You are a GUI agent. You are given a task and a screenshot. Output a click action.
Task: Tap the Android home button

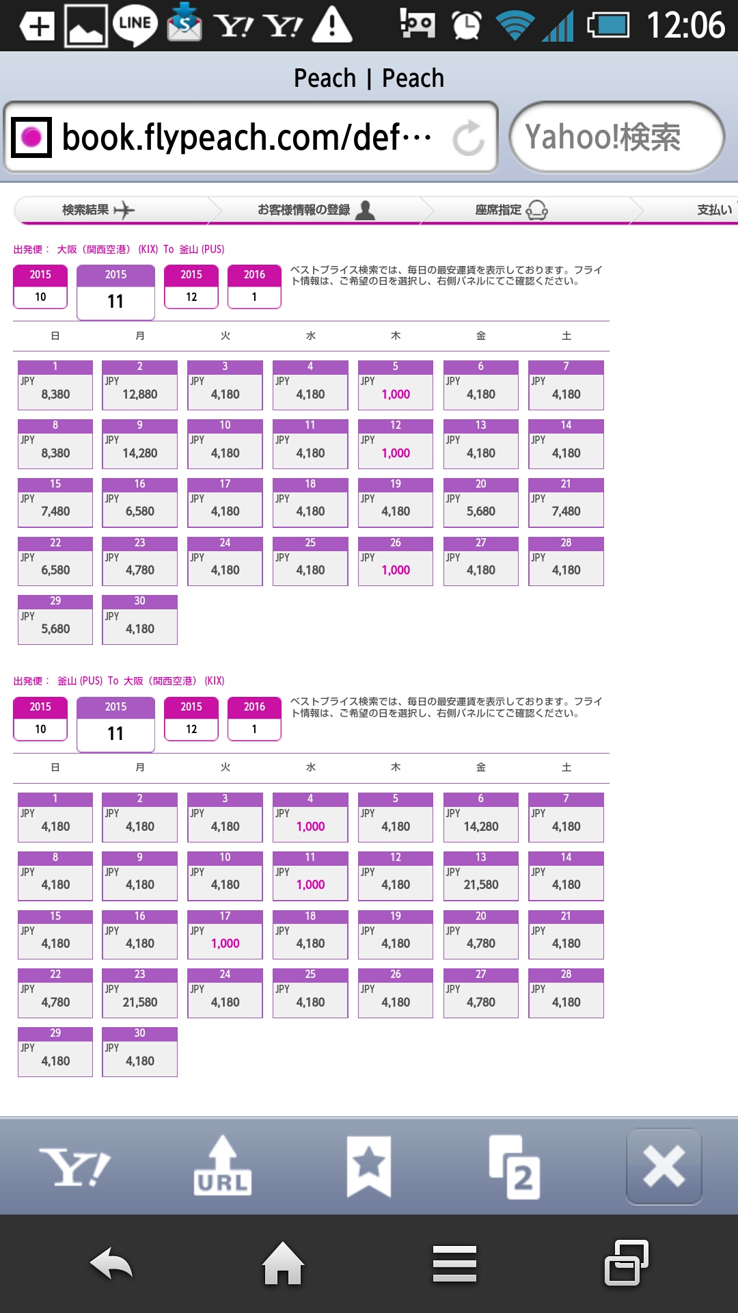pos(283,1263)
